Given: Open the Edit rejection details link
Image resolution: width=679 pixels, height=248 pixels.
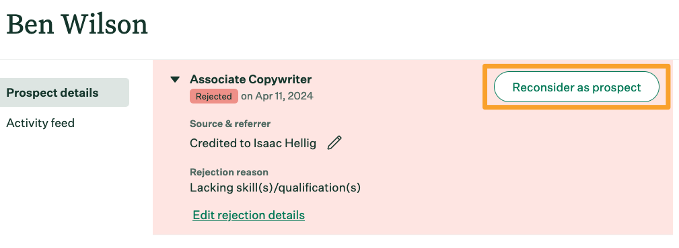Looking at the screenshot, I should click(248, 215).
